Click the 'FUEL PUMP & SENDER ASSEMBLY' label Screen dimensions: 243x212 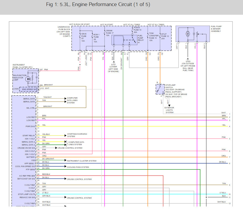[x=216, y=29]
